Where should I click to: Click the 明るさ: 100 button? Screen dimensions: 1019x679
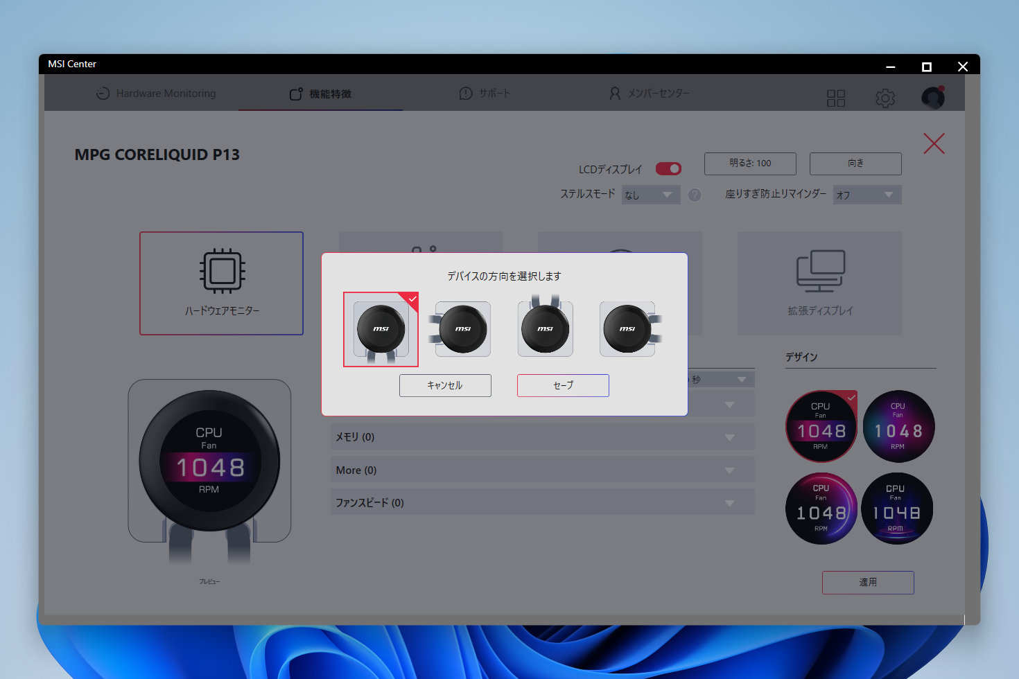tap(750, 164)
